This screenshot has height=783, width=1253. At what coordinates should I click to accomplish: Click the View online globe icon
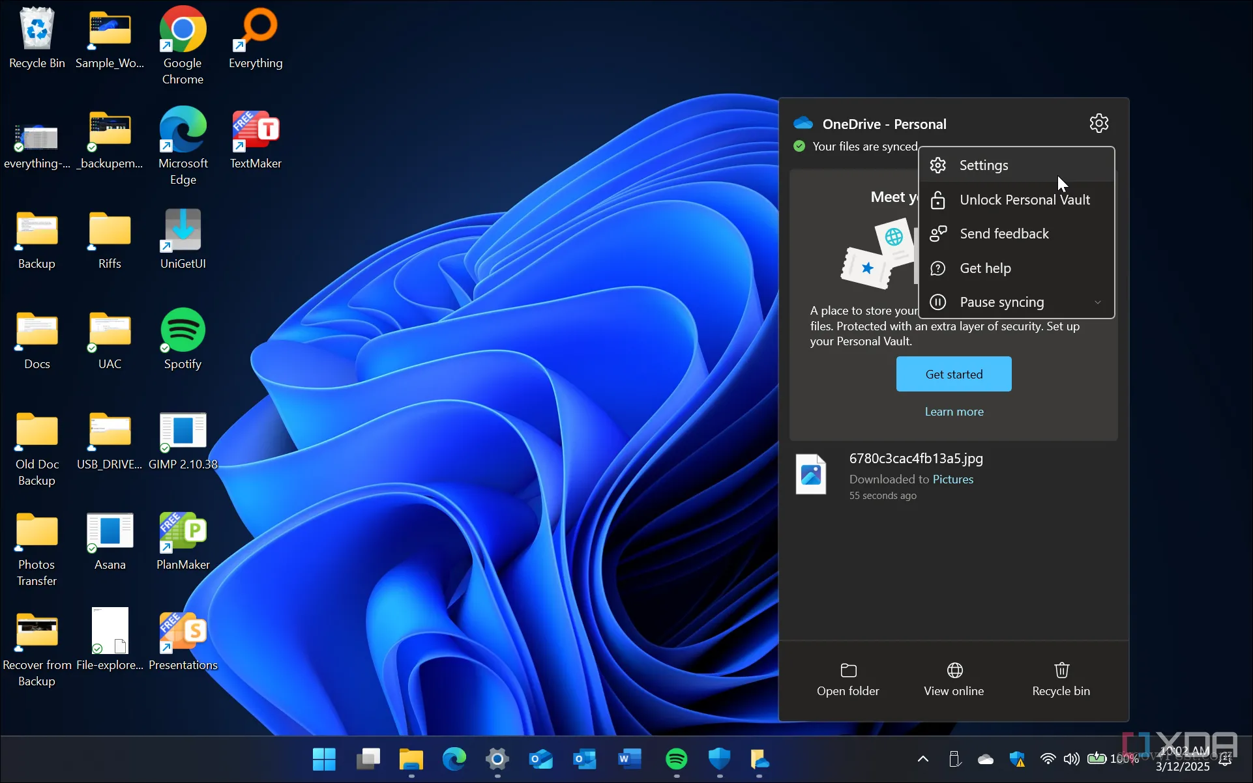tap(954, 670)
